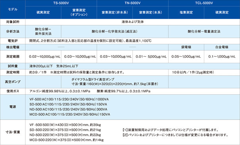Select the 塩素測定 sub-header
The height and width of the screenshot is (145, 240).
(186, 13)
